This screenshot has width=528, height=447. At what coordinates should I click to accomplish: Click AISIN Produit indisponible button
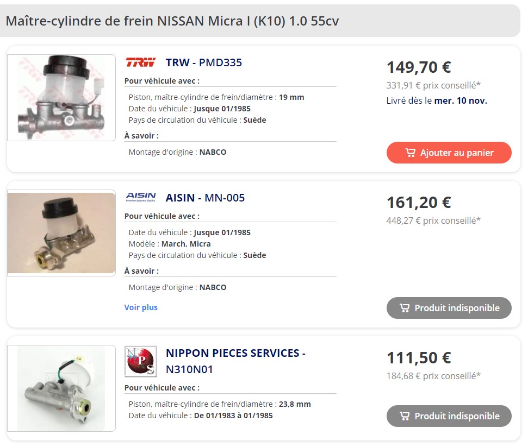point(449,308)
